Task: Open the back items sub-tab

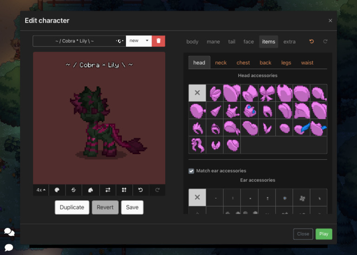Action: coord(265,63)
